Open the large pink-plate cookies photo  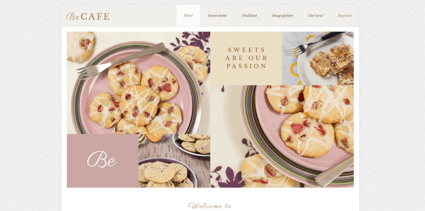(x=139, y=83)
